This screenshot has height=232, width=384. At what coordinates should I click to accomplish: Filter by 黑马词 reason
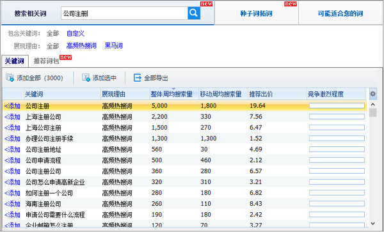(x=114, y=46)
